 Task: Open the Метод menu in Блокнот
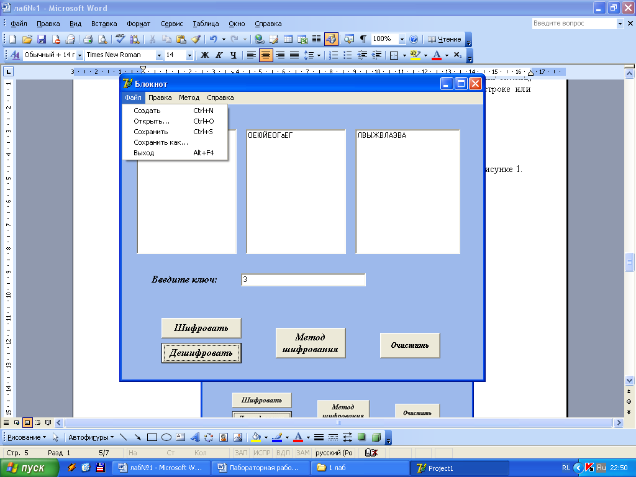pyautogui.click(x=189, y=98)
